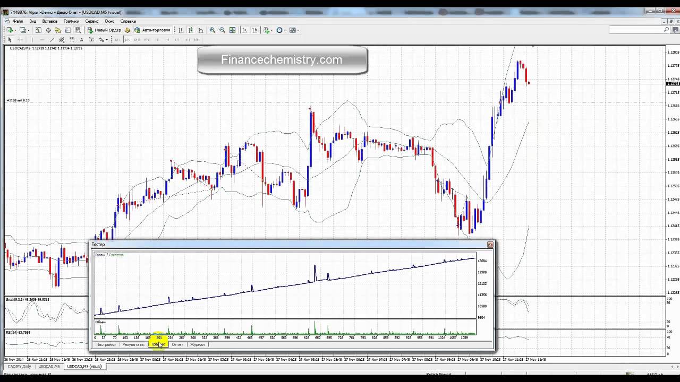The width and height of the screenshot is (680, 382).
Task: Launch the MetaEditor icon
Action: click(x=127, y=30)
